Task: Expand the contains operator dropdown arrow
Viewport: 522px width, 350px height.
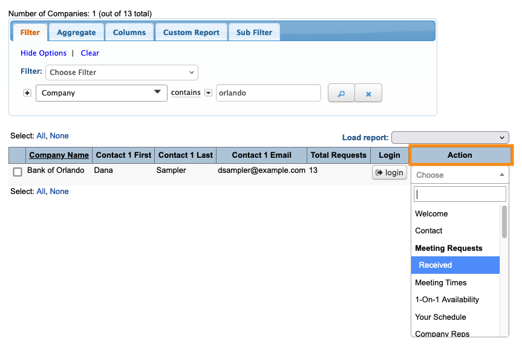Action: coord(208,93)
